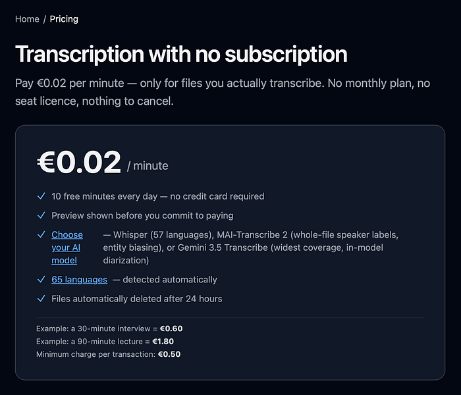Click the checkmark beside Files automatically deleted
The image size is (461, 395).
click(41, 299)
